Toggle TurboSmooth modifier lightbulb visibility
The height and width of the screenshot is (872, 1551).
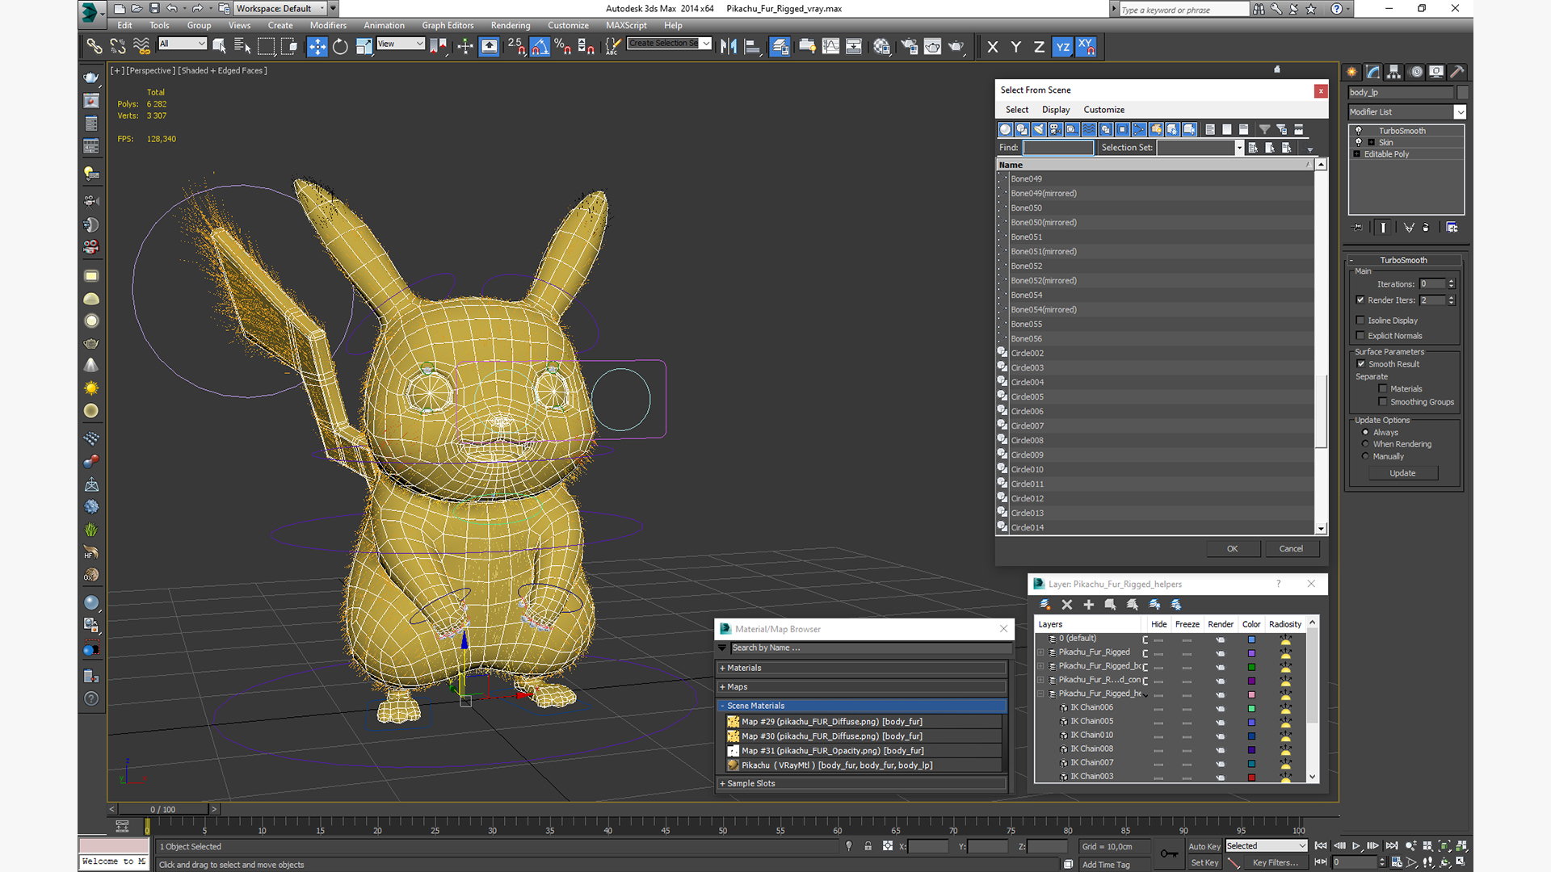1358,131
